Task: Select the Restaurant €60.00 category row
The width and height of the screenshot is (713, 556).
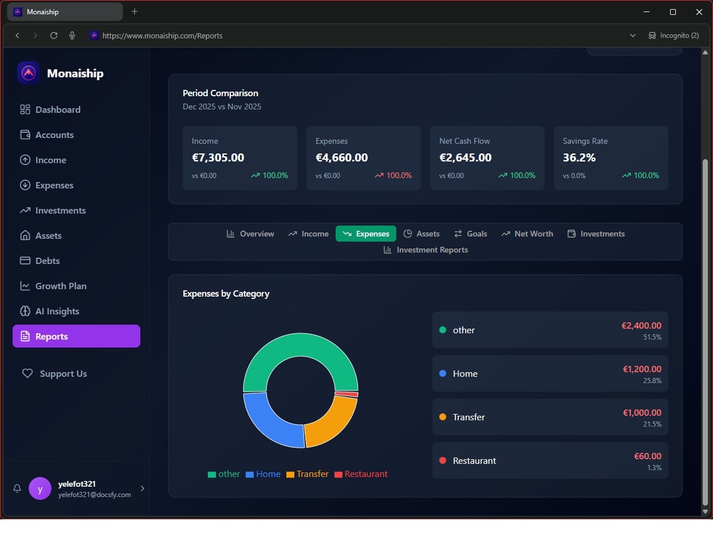Action: click(550, 460)
